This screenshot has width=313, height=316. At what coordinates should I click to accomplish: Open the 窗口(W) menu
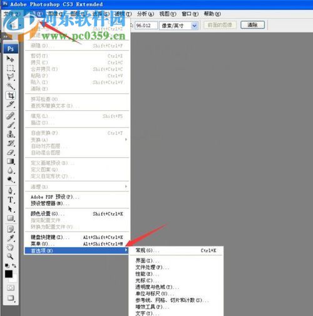click(x=190, y=14)
